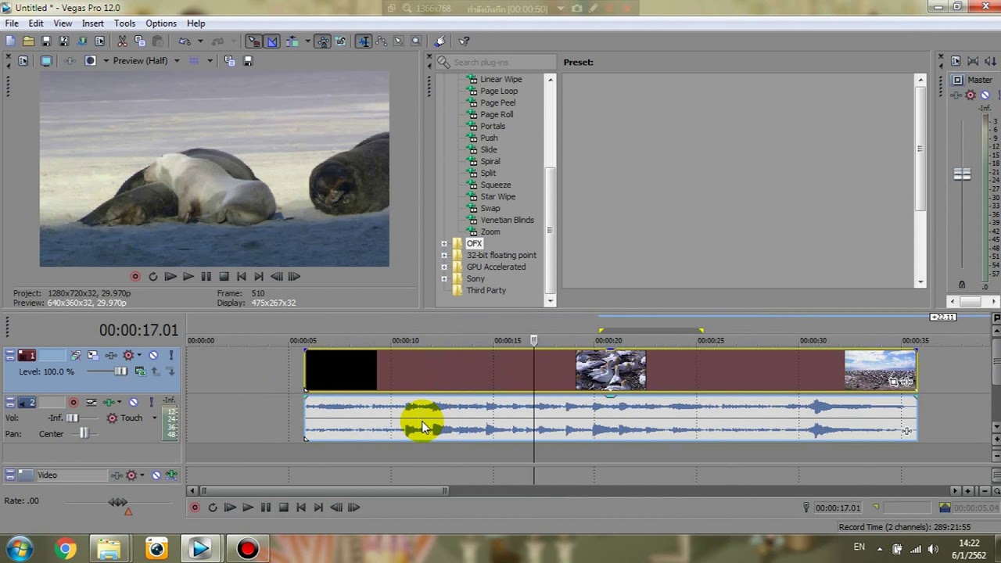1001x563 pixels.
Task: Open File Explorer from the taskbar
Action: pos(109,549)
